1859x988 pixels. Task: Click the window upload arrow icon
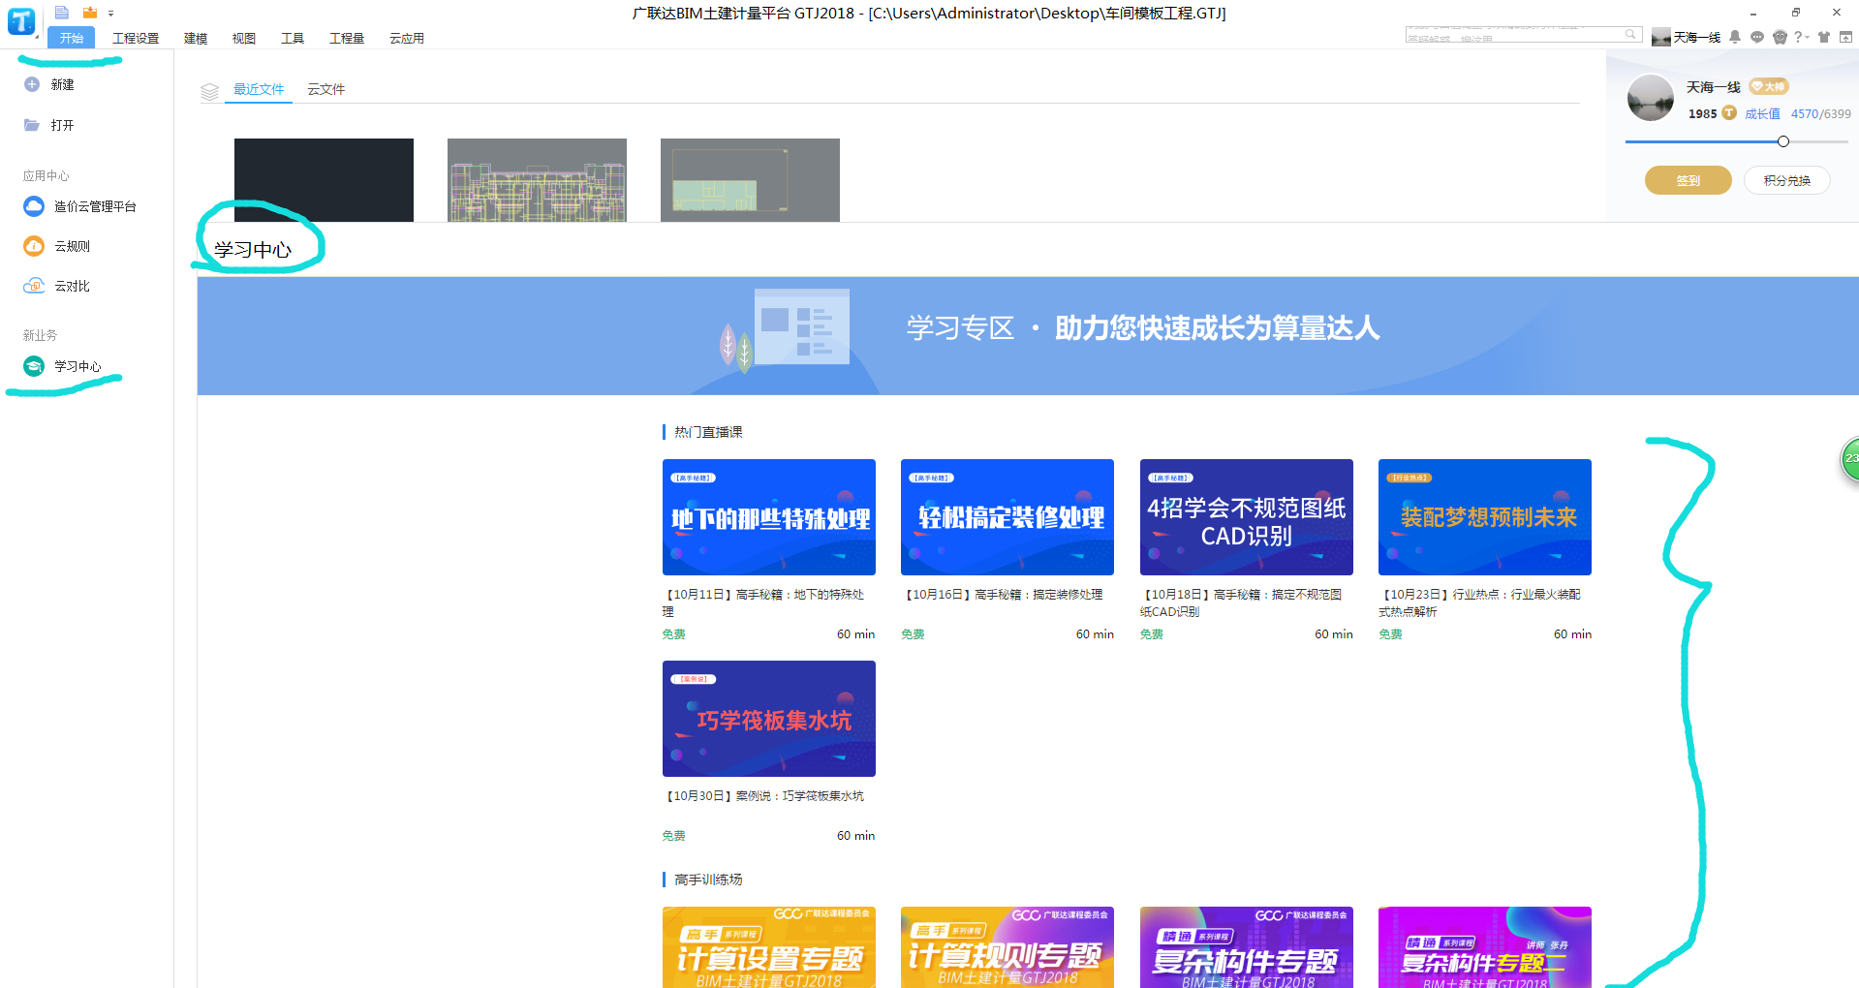click(1846, 37)
